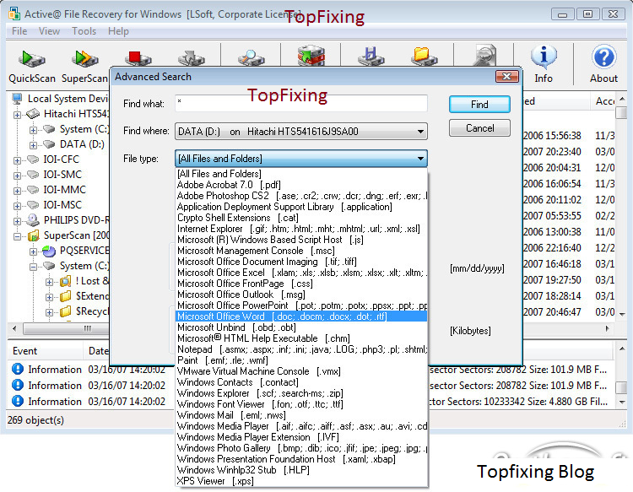Expand the IOI-CFC device node
The width and height of the screenshot is (633, 492).
pyautogui.click(x=17, y=160)
